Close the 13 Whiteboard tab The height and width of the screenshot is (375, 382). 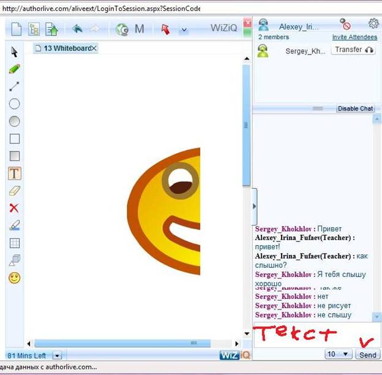pyautogui.click(x=94, y=48)
